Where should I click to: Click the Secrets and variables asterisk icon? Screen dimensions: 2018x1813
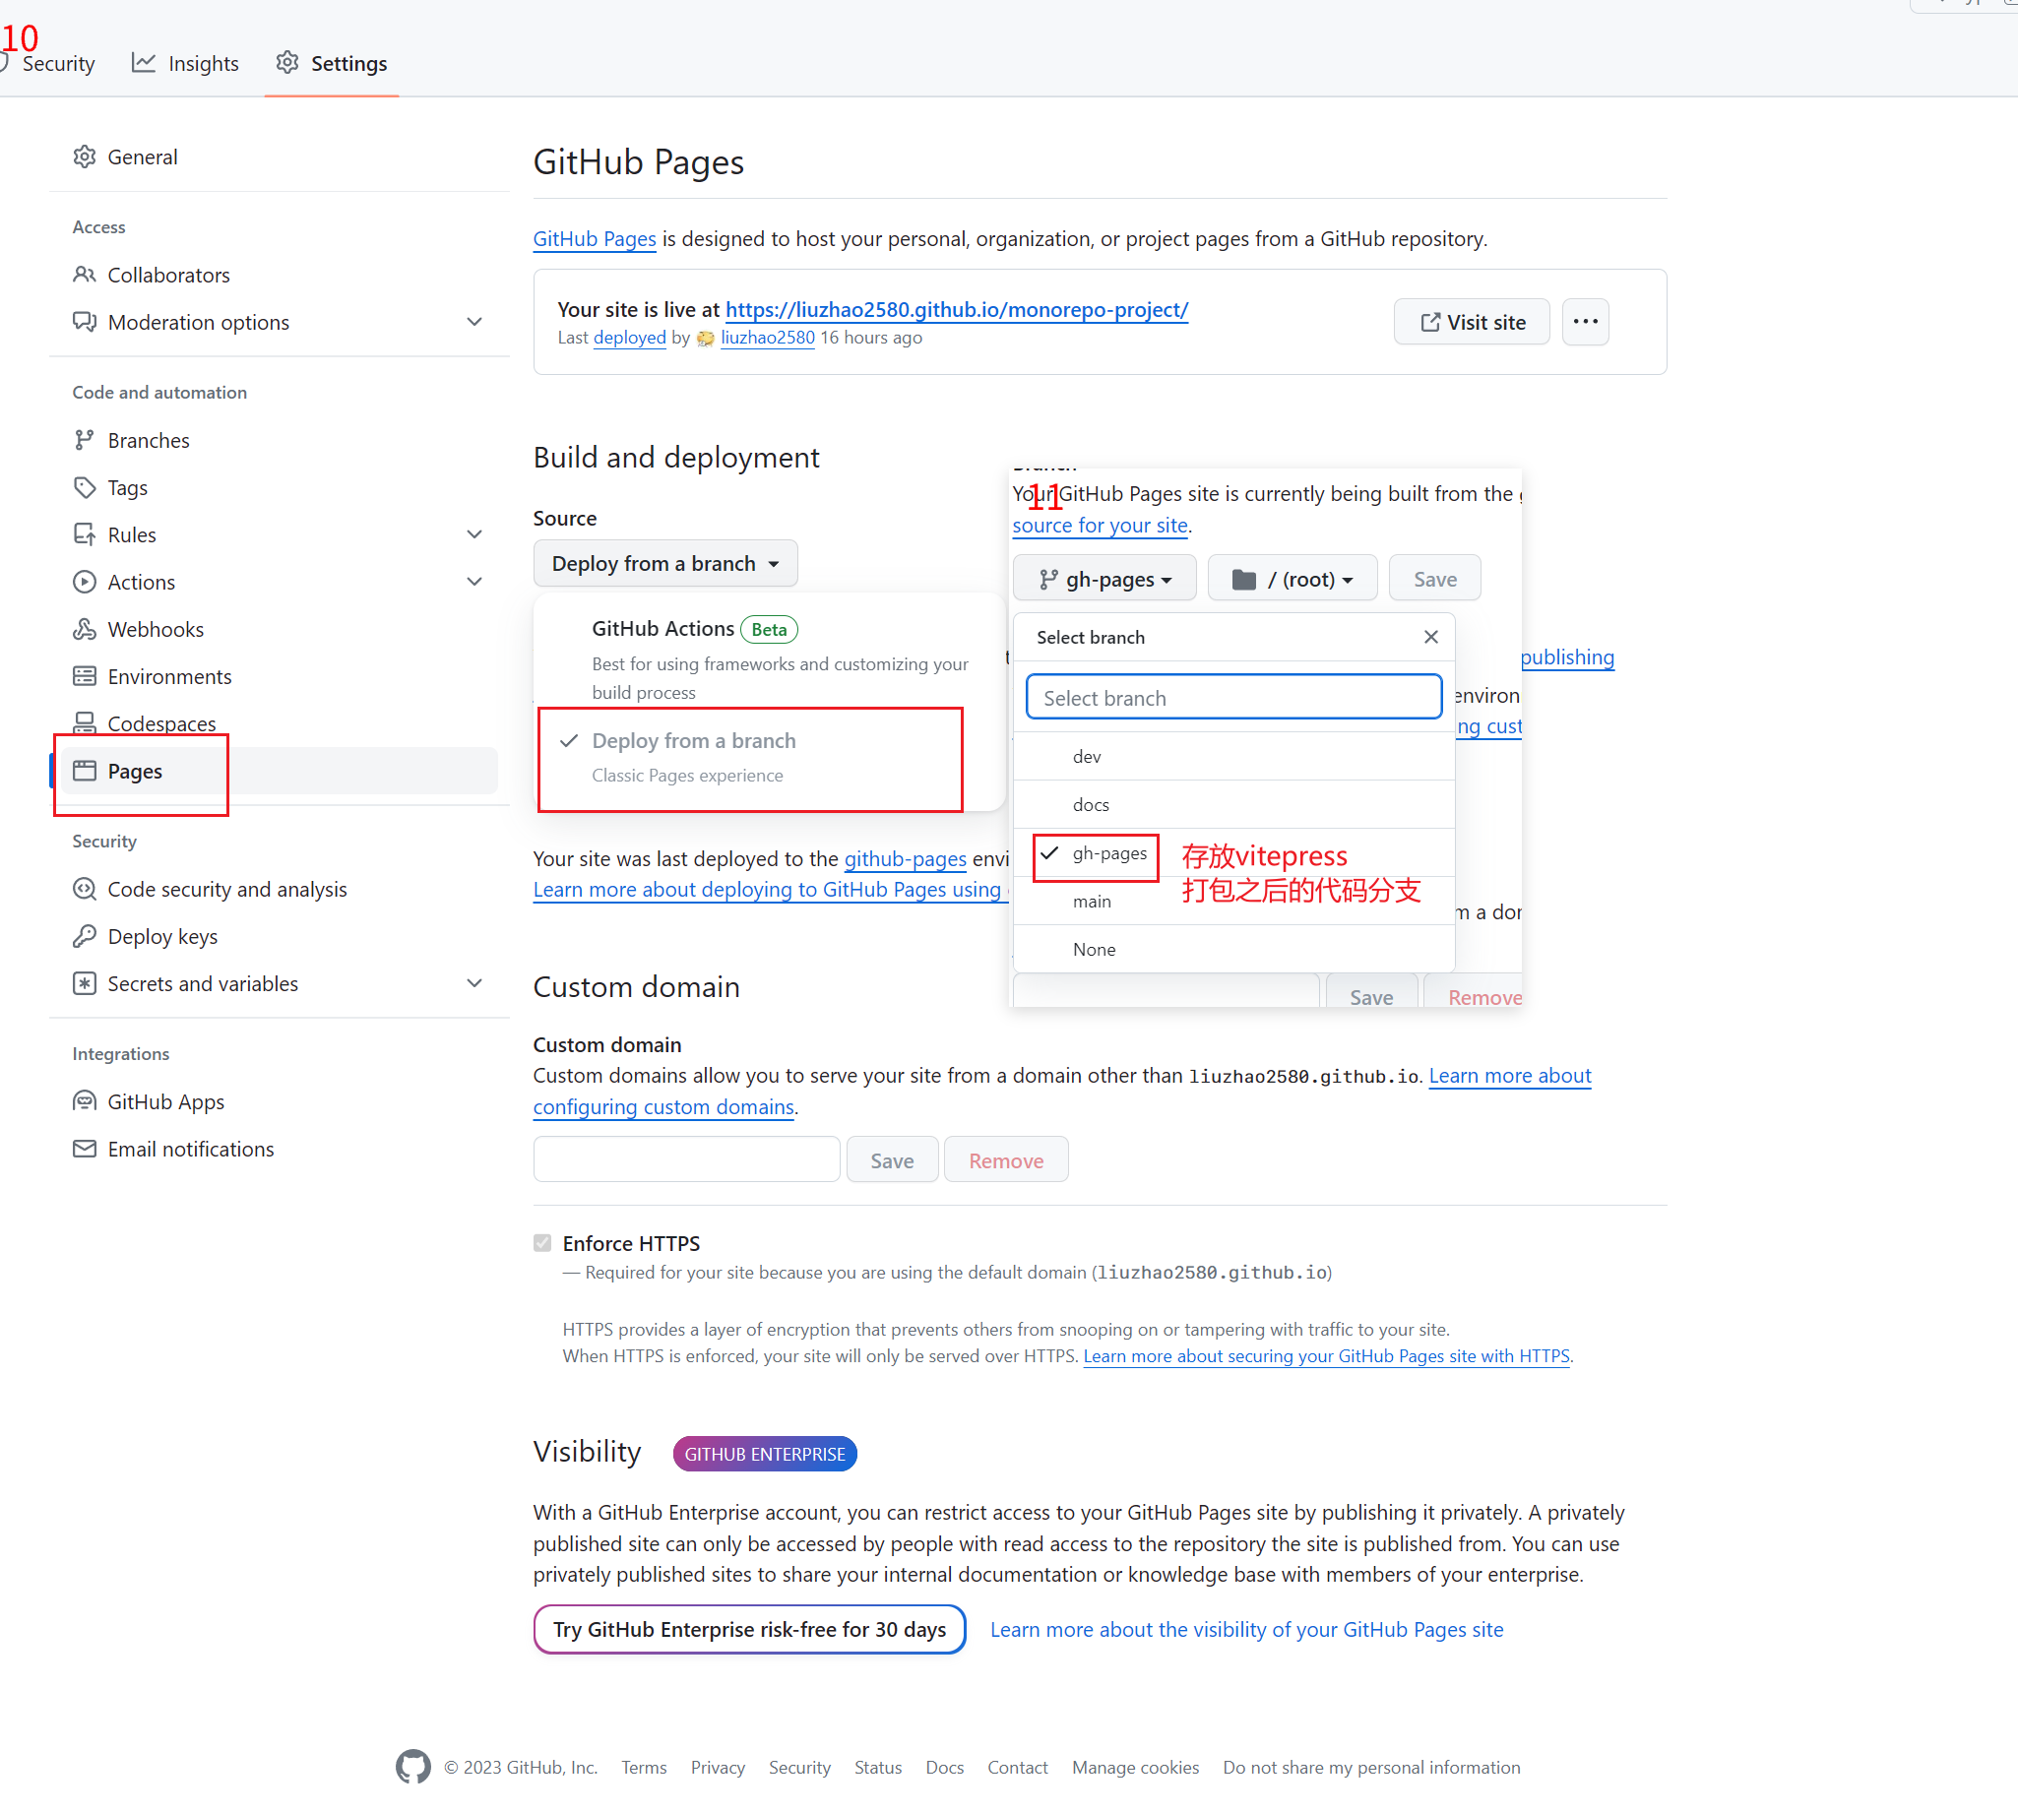[x=85, y=983]
